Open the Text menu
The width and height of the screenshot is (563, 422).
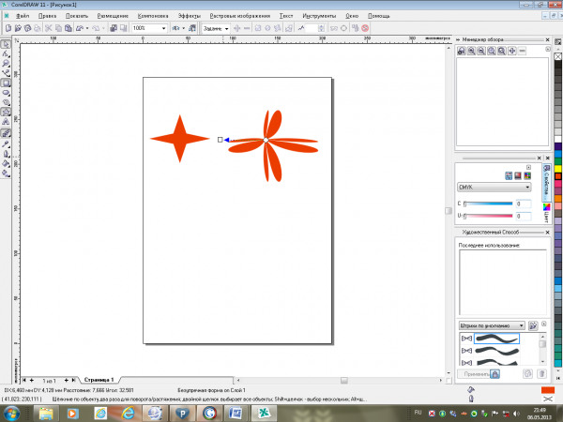[286, 16]
